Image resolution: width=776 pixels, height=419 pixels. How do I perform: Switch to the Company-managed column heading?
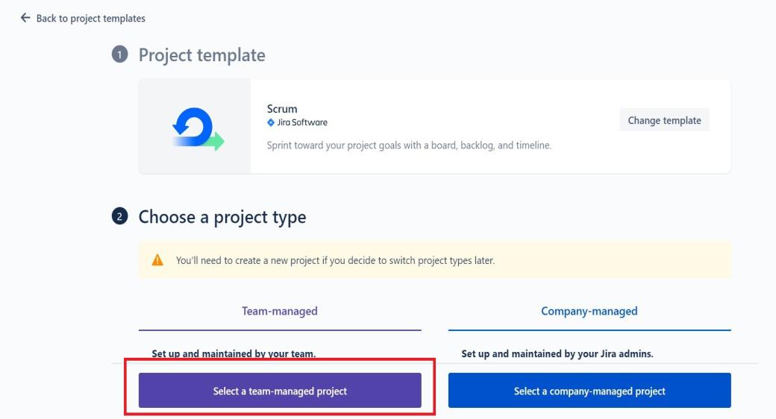tap(589, 311)
